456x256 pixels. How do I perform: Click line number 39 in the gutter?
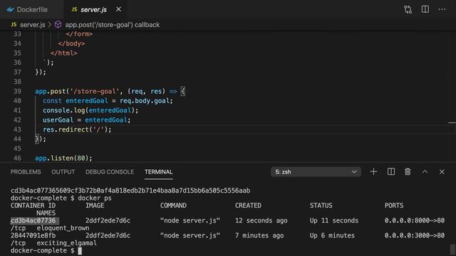click(17, 91)
